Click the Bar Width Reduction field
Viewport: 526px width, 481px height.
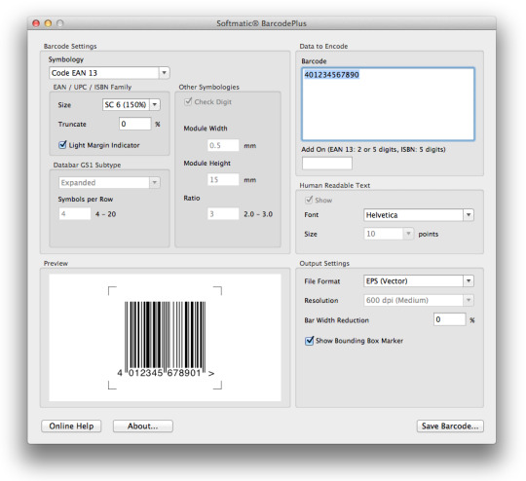[449, 319]
